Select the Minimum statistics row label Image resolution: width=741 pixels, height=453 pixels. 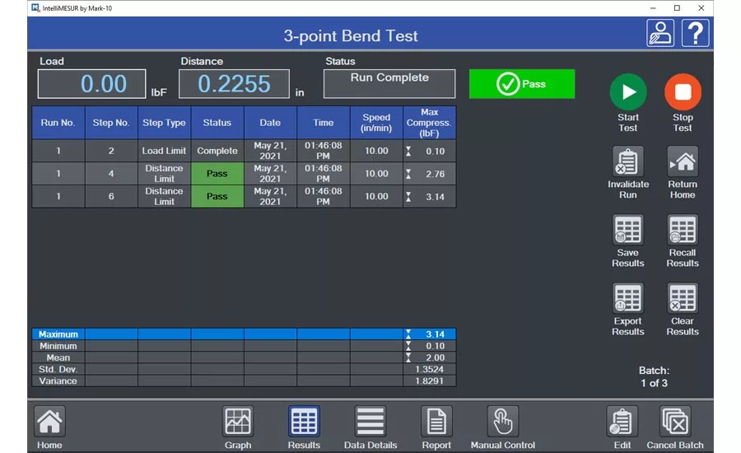pos(58,346)
